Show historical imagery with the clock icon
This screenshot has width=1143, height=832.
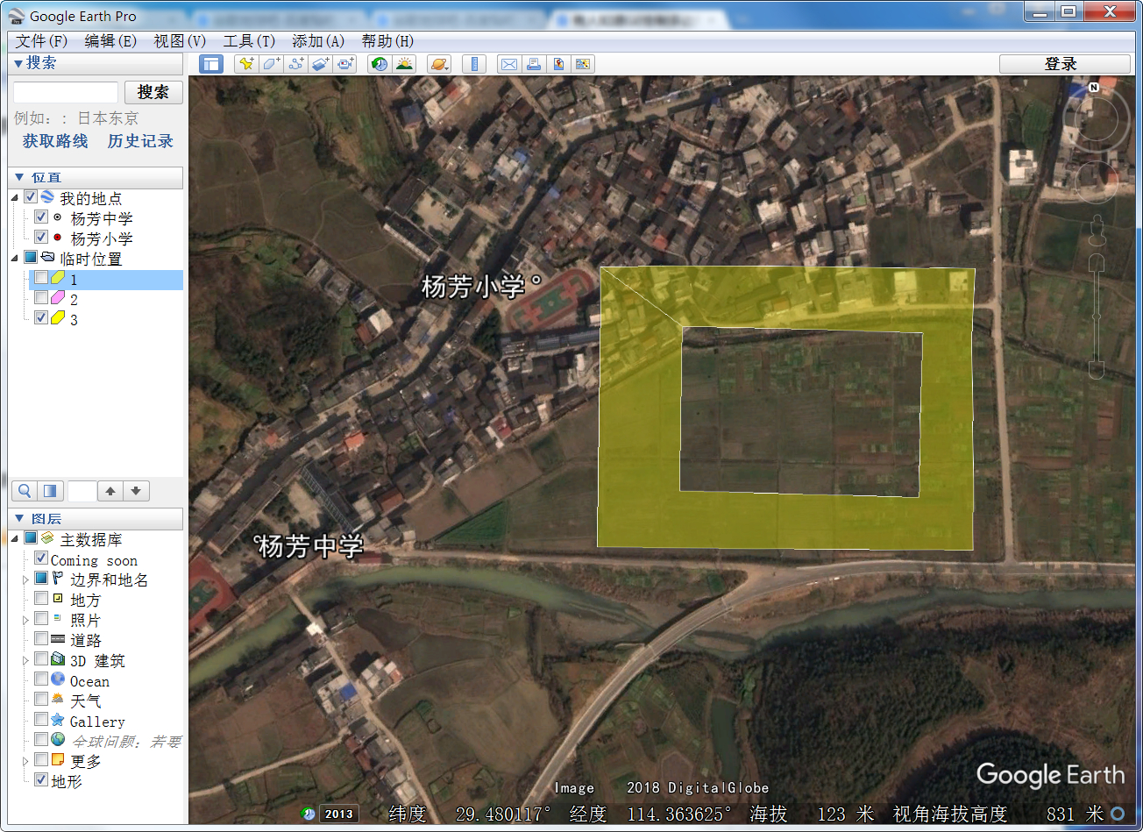click(380, 63)
